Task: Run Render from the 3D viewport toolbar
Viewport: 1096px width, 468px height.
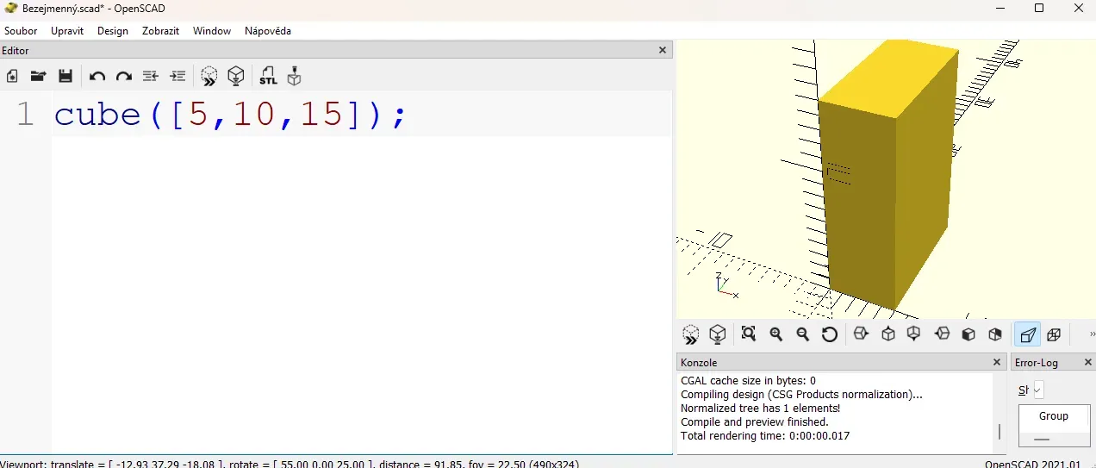Action: pyautogui.click(x=718, y=334)
